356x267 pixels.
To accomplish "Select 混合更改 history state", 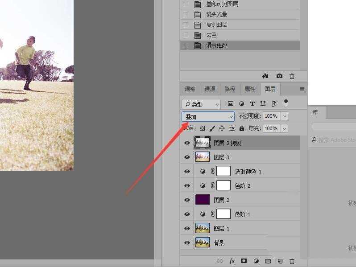I will 240,45.
